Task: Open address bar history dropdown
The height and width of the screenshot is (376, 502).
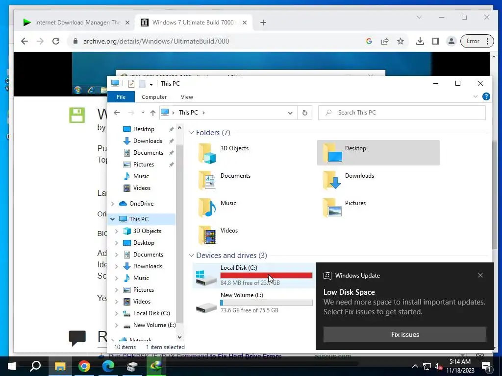Action: tap(290, 113)
